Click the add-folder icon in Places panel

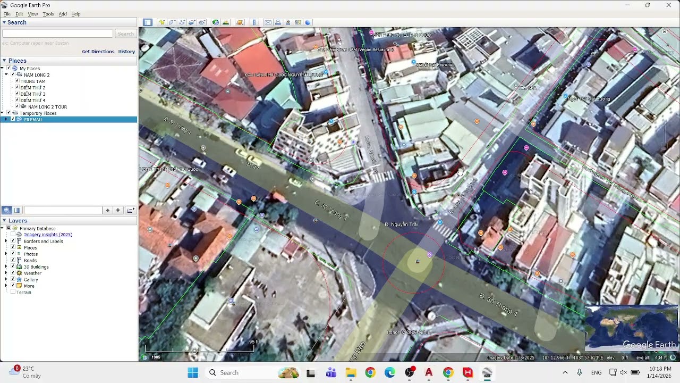[130, 210]
